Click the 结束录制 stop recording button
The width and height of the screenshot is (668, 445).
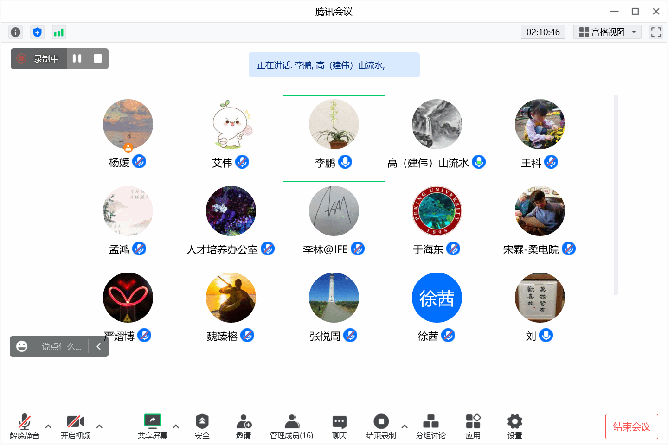(381, 426)
